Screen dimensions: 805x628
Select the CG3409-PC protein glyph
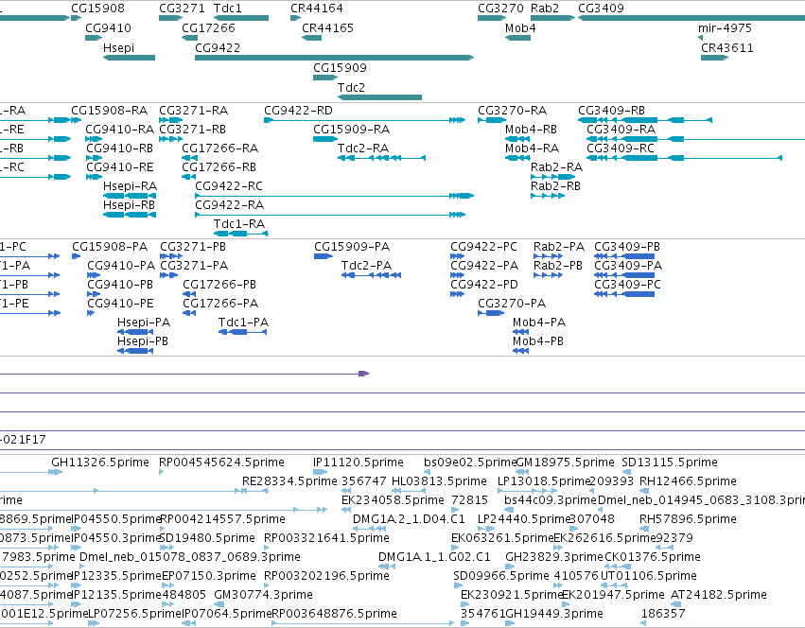pyautogui.click(x=624, y=294)
